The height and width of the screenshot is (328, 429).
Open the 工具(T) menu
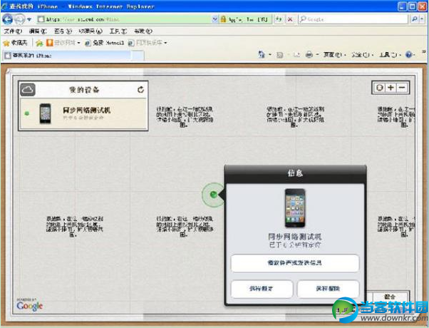pos(118,31)
